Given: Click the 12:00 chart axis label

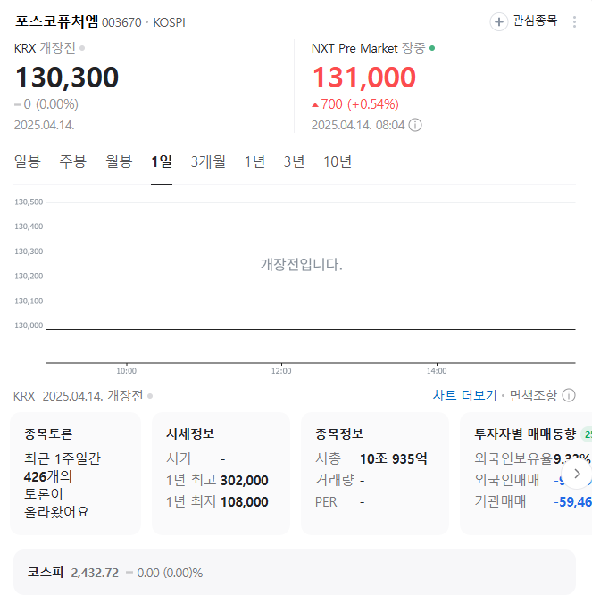Looking at the screenshot, I should [281, 371].
